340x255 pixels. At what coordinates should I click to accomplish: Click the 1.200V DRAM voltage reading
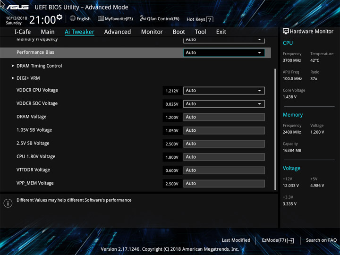[x=172, y=118]
